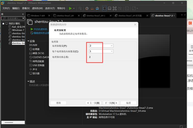
Task: Select the 处理器 device entry
Action: click(x=34, y=49)
